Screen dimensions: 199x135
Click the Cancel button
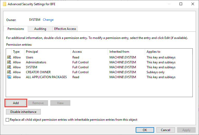166,130
